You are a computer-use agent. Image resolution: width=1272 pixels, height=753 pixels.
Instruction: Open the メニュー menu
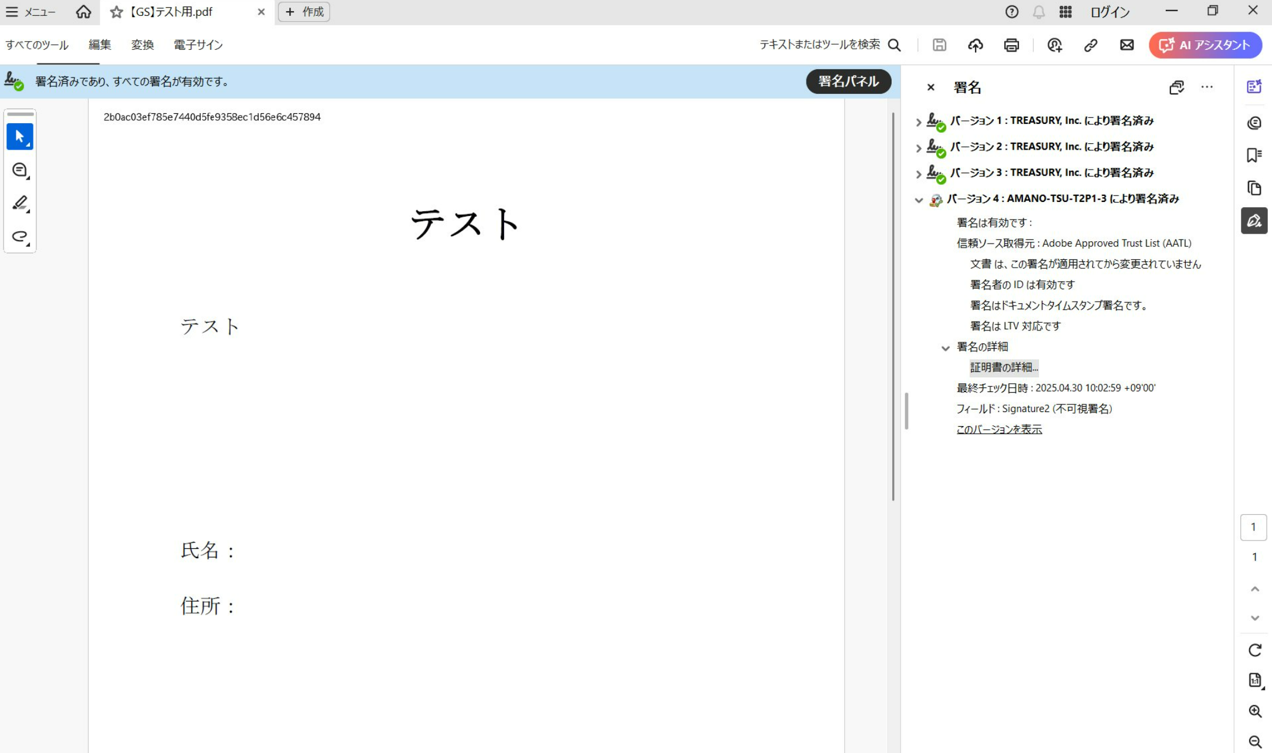coord(32,12)
